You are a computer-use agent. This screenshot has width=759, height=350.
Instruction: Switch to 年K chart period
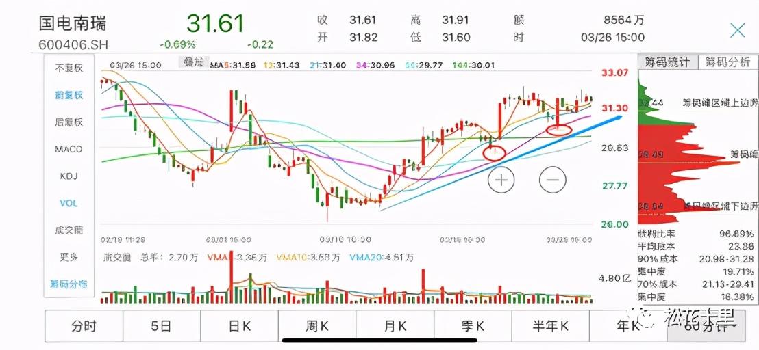(628, 326)
